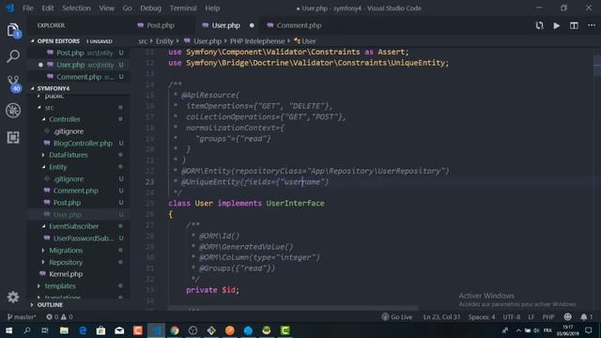601x338 pixels.
Task: Change language mode via PHP indicator
Action: 548,317
